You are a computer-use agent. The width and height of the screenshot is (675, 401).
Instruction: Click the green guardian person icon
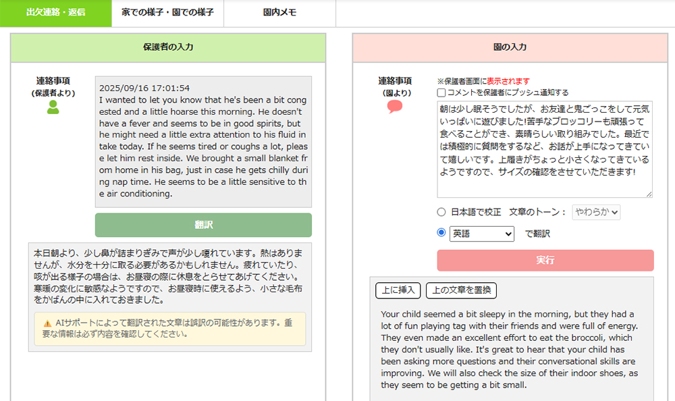click(53, 107)
